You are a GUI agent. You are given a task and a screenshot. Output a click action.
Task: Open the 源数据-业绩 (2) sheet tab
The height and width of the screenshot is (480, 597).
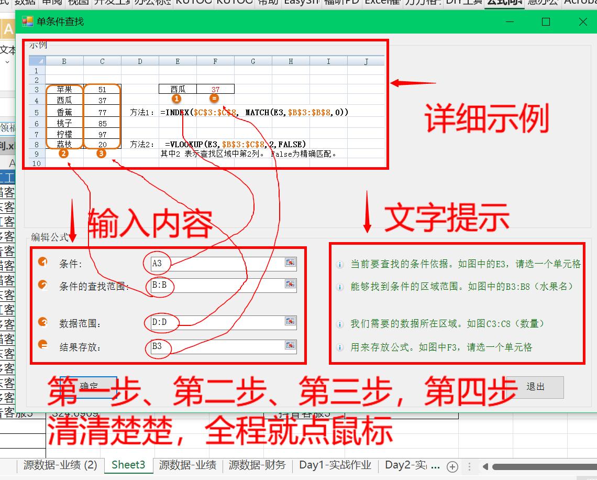tap(60, 465)
